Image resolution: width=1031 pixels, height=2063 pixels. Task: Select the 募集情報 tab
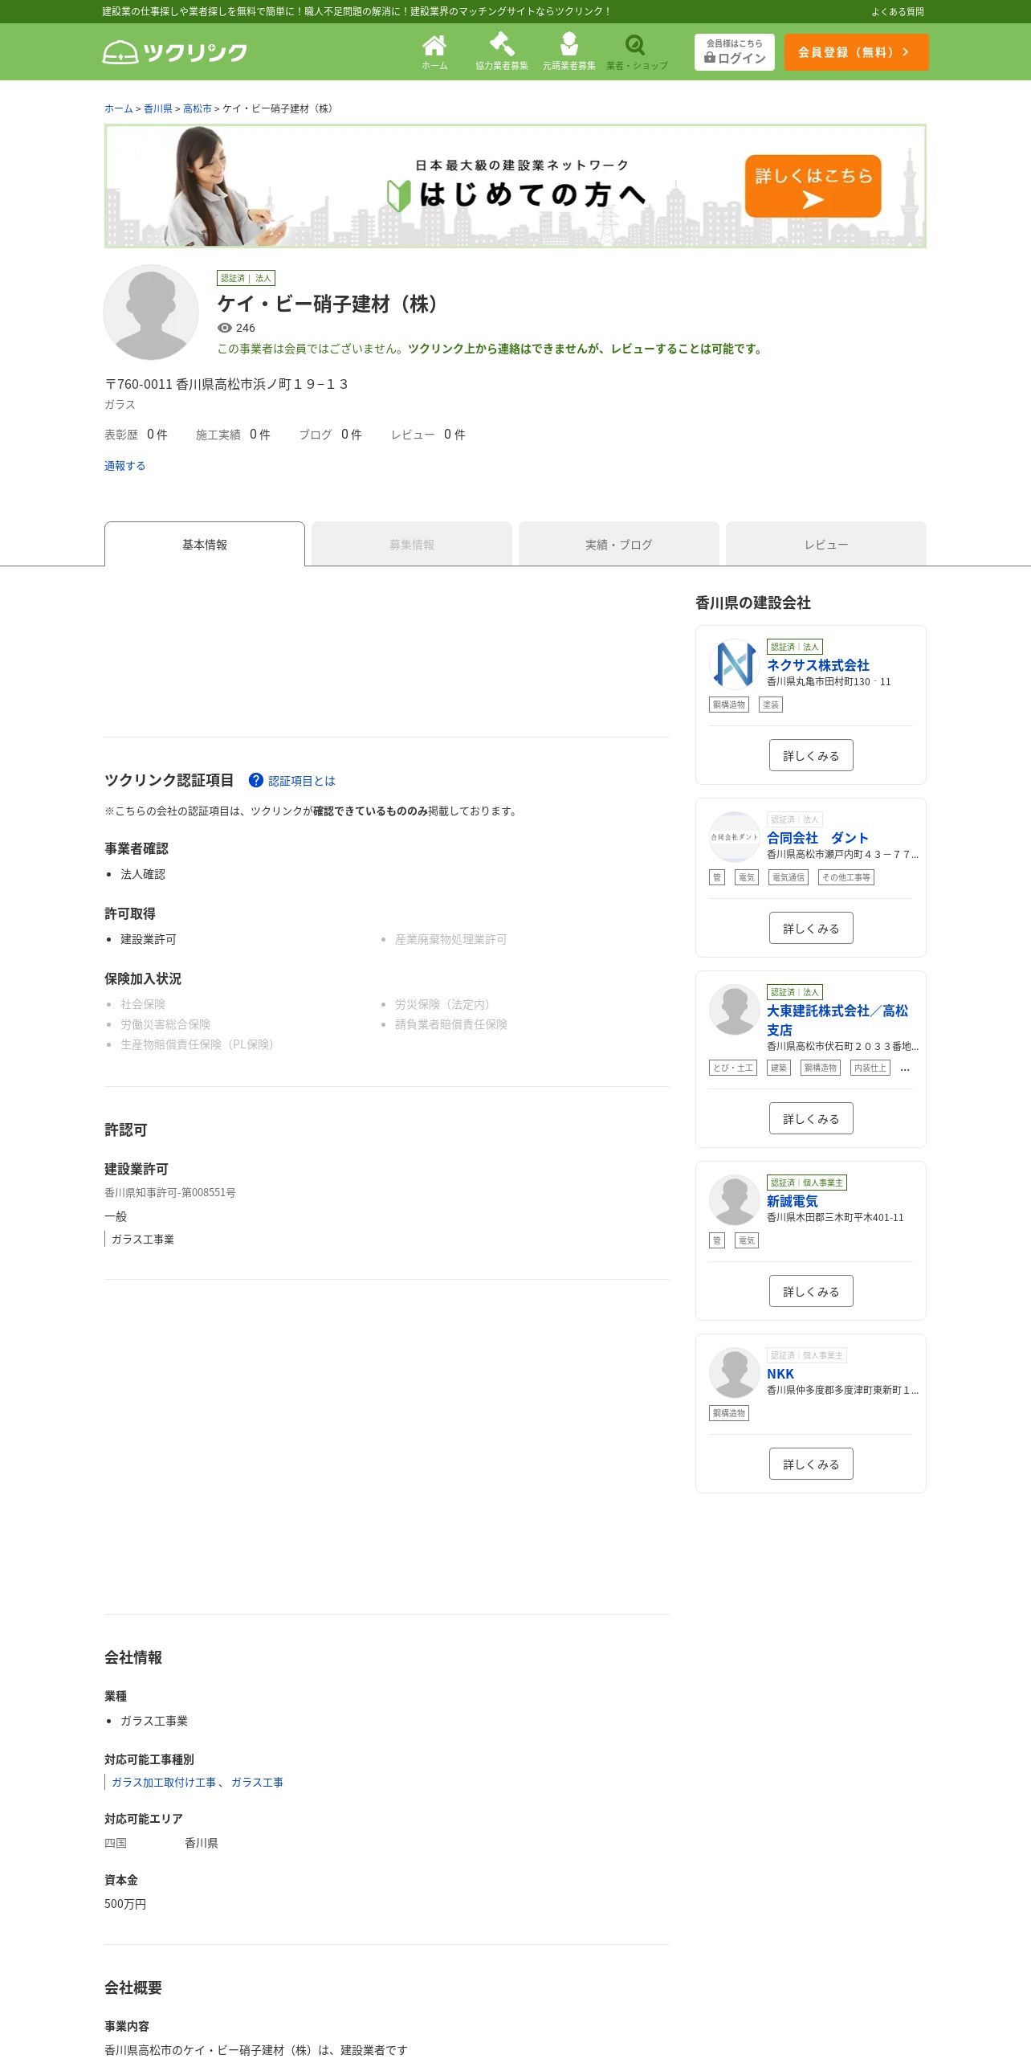pos(412,544)
